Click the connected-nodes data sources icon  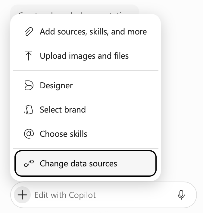coord(29,163)
